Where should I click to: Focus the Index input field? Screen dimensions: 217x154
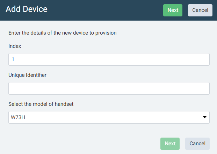tap(109, 59)
